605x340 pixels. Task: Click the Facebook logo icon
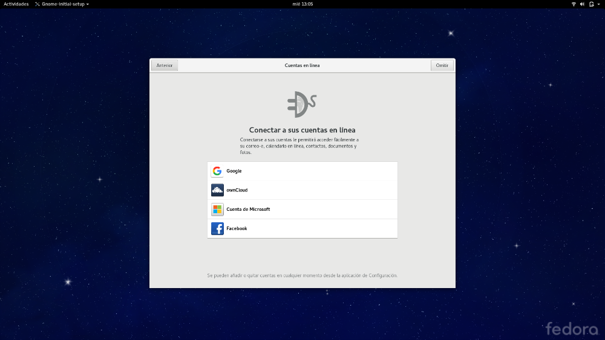pyautogui.click(x=217, y=229)
